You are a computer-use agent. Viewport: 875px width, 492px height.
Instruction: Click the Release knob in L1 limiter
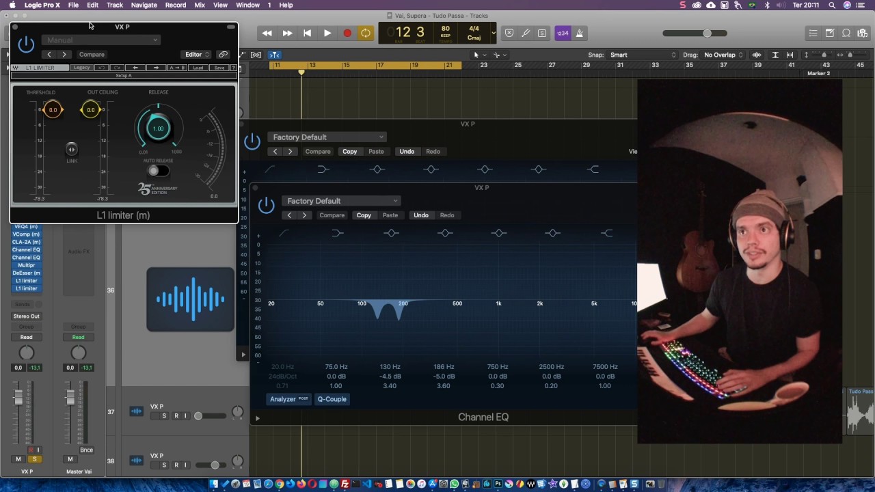(x=158, y=128)
